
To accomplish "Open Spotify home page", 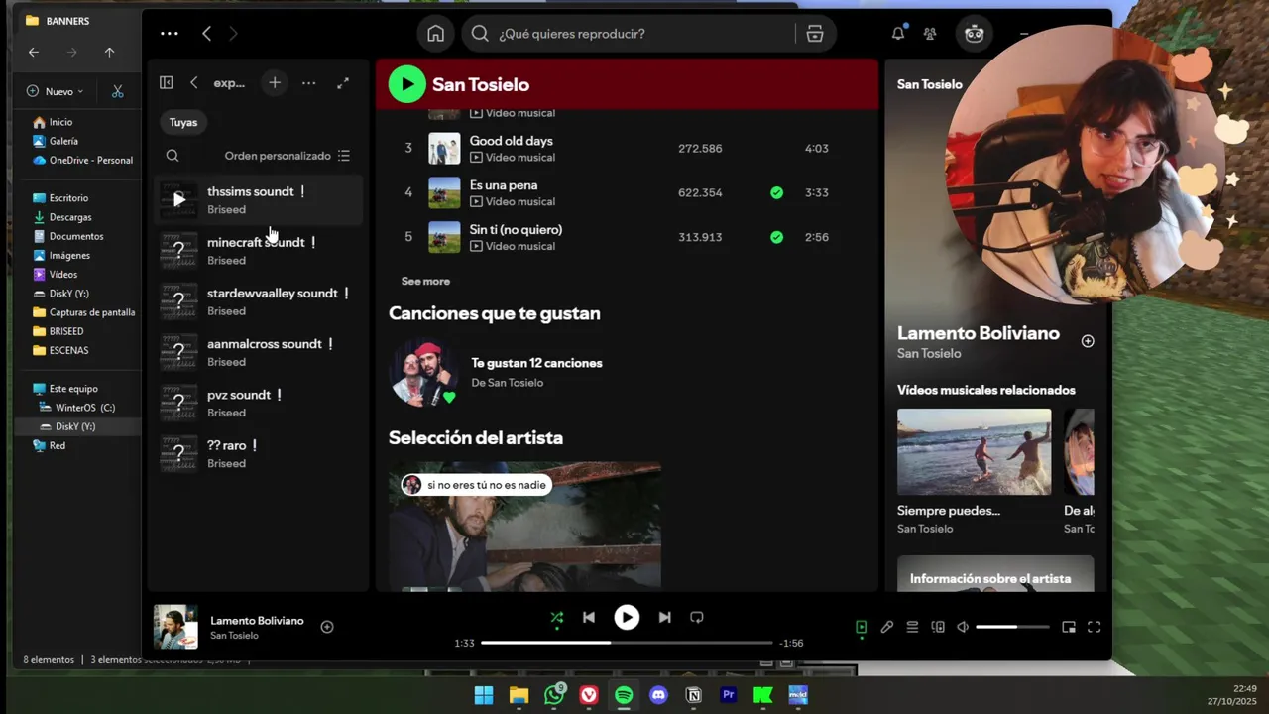I will (435, 34).
